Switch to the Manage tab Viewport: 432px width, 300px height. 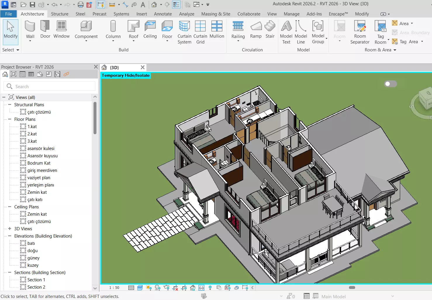(291, 14)
